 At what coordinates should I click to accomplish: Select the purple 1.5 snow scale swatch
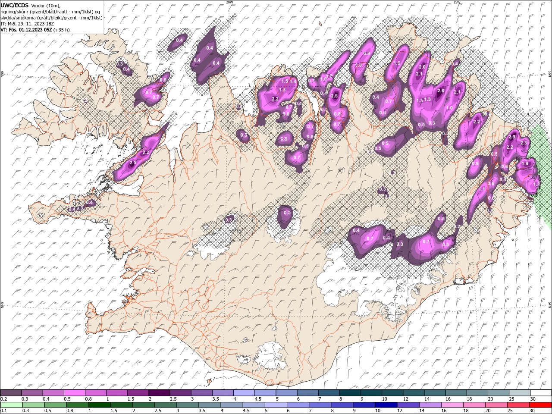[x=138, y=393]
